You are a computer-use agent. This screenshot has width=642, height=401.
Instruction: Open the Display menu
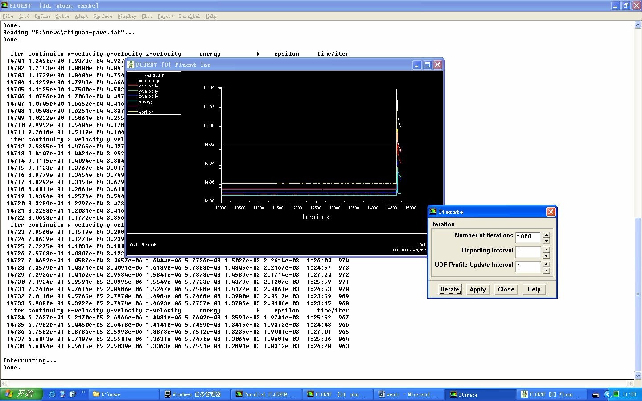(127, 16)
